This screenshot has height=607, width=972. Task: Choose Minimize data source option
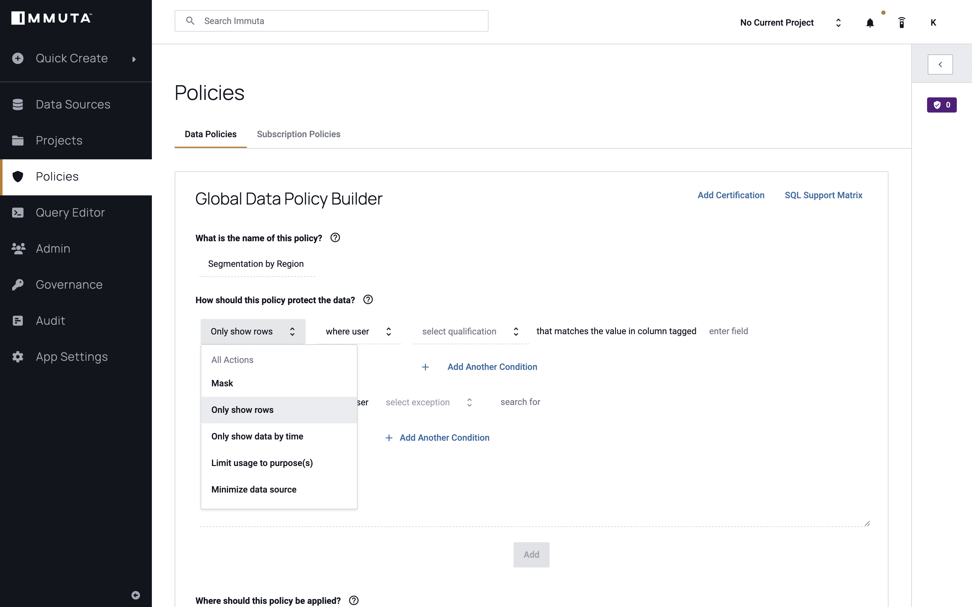[x=279, y=489]
